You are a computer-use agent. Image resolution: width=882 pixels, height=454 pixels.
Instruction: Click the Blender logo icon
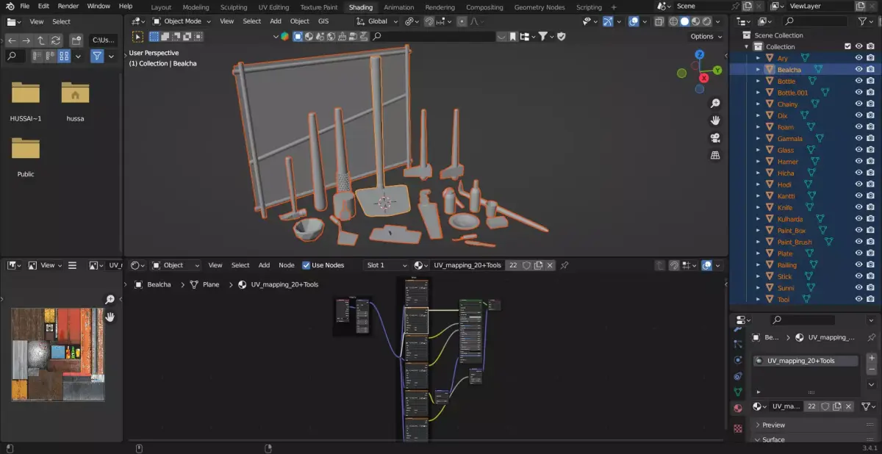(x=10, y=6)
